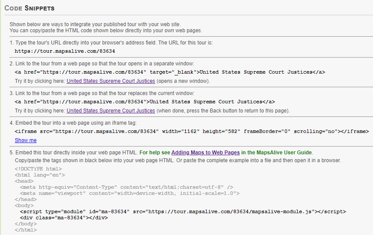Click the <!DOCTYPE html> line
This screenshot has height=235, width=373.
click(38, 169)
